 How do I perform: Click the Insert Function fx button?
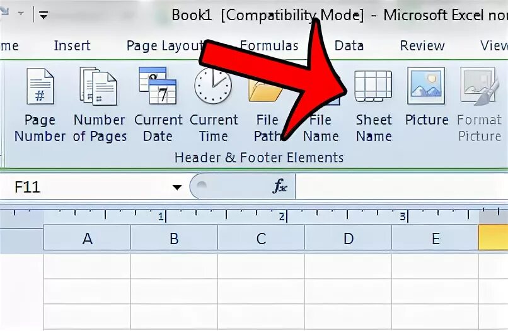pos(280,186)
